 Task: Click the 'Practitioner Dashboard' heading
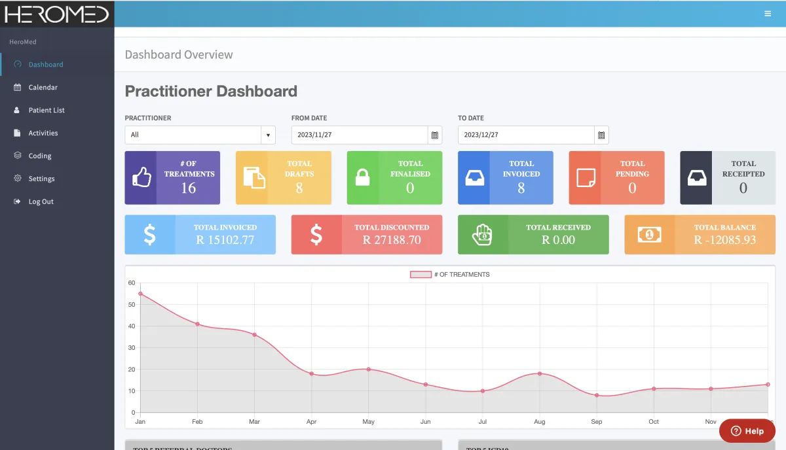click(x=211, y=92)
